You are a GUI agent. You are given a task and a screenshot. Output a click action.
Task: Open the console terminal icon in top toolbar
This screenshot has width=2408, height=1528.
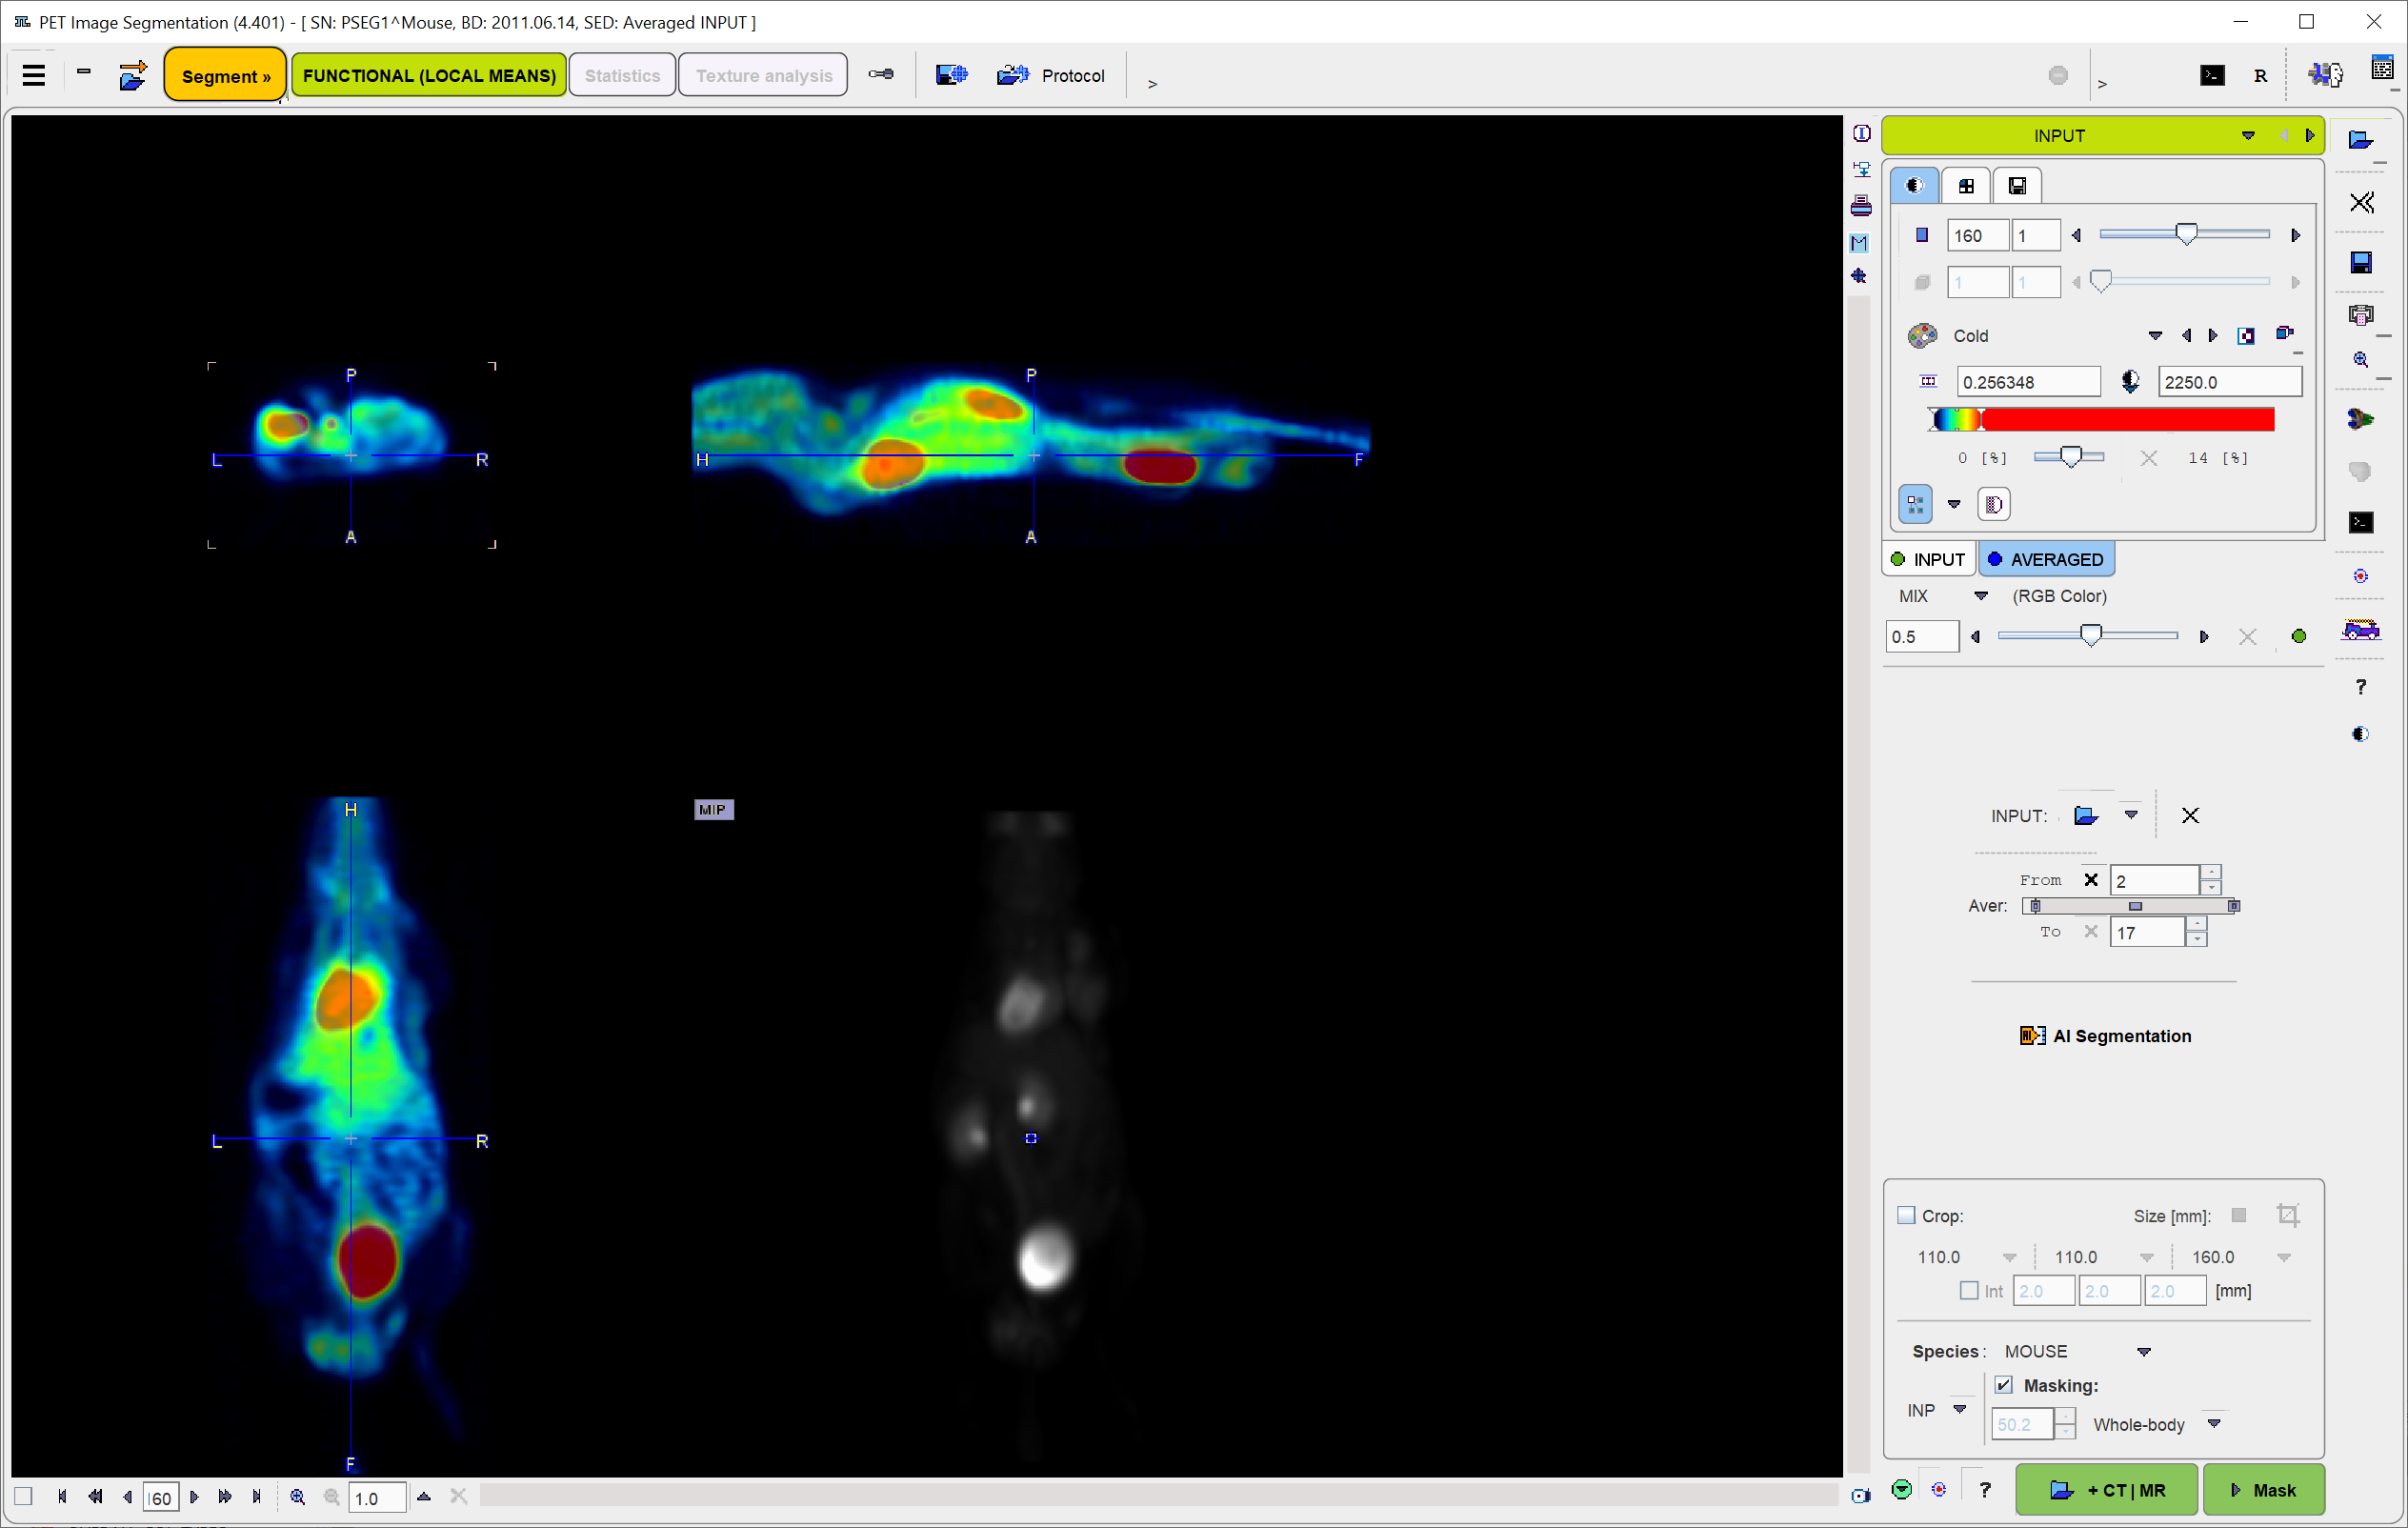pyautogui.click(x=2212, y=76)
